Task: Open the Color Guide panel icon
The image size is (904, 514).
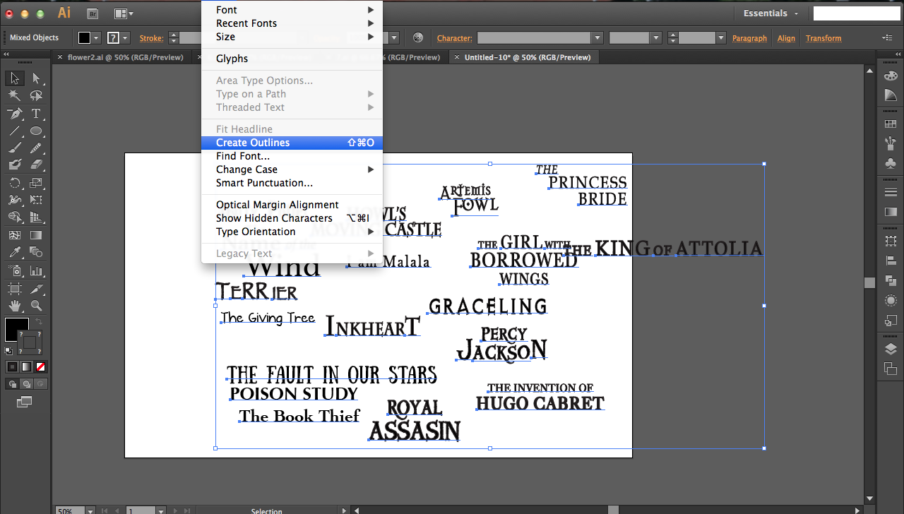Action: [x=891, y=94]
